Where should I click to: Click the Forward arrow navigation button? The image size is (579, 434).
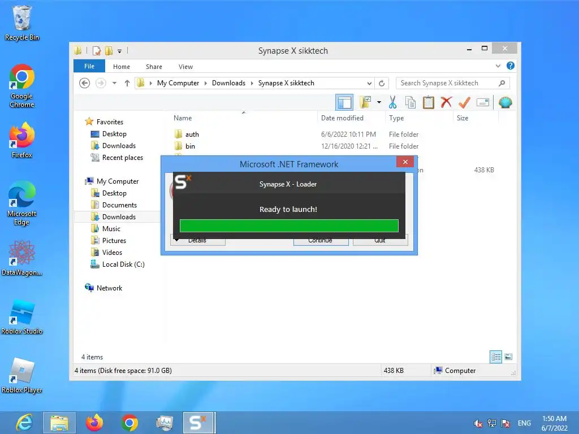point(101,83)
